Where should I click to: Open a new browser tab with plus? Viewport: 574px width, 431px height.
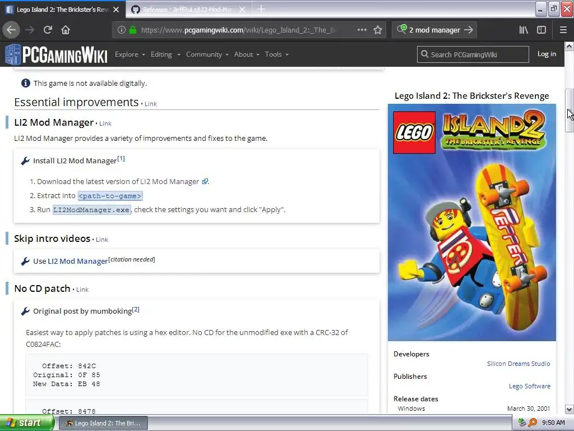(x=261, y=9)
